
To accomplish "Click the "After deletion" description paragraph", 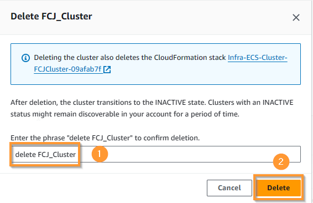I will pos(152,108).
